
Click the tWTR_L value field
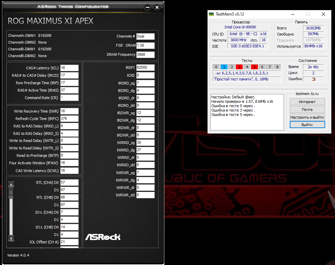pos(69,141)
